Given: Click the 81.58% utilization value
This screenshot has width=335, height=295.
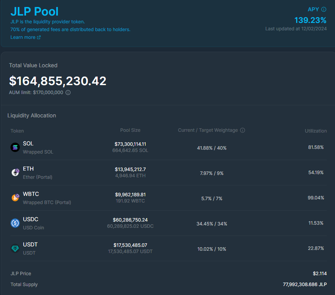Looking at the screenshot, I should (316, 147).
